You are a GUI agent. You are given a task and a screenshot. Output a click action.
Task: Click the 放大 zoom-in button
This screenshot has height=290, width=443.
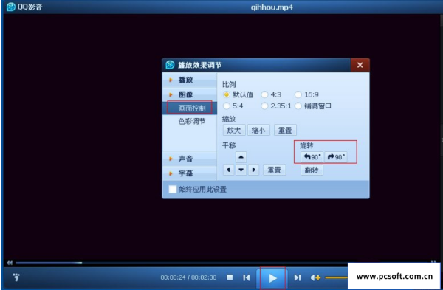click(234, 130)
